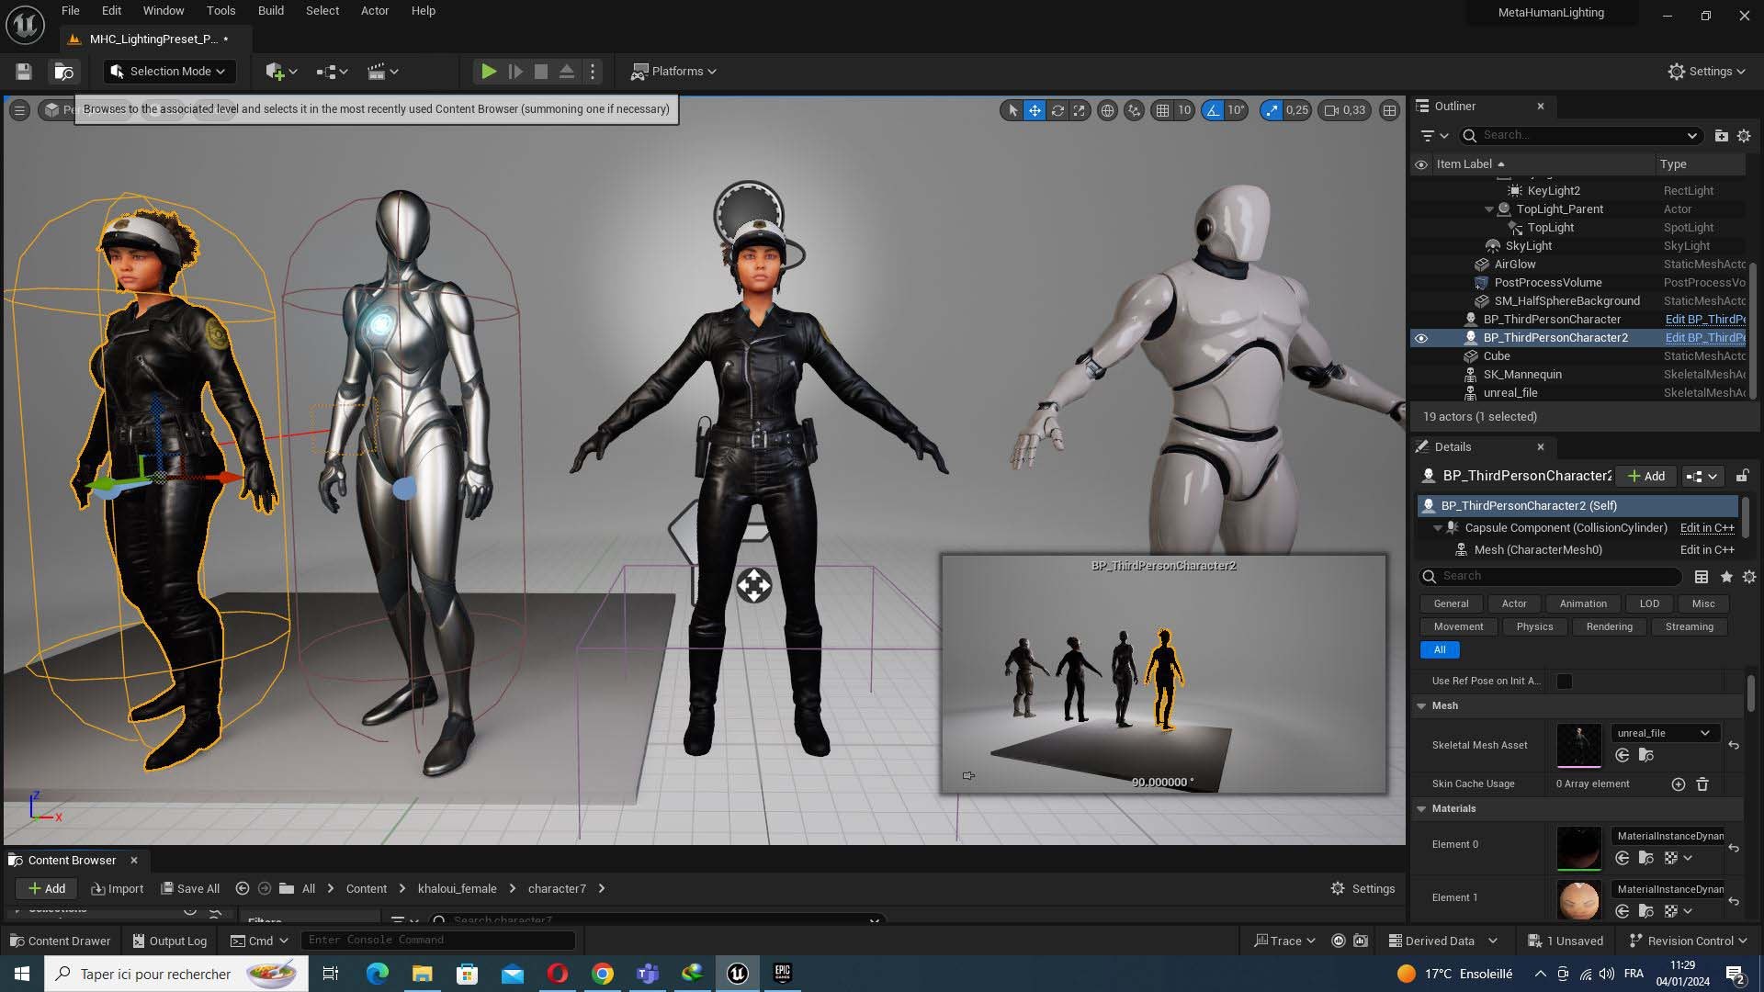The image size is (1764, 992).
Task: Click Edit BP_ThirdPe link for BP_ThirdPersonCharacter
Action: [x=1705, y=320]
